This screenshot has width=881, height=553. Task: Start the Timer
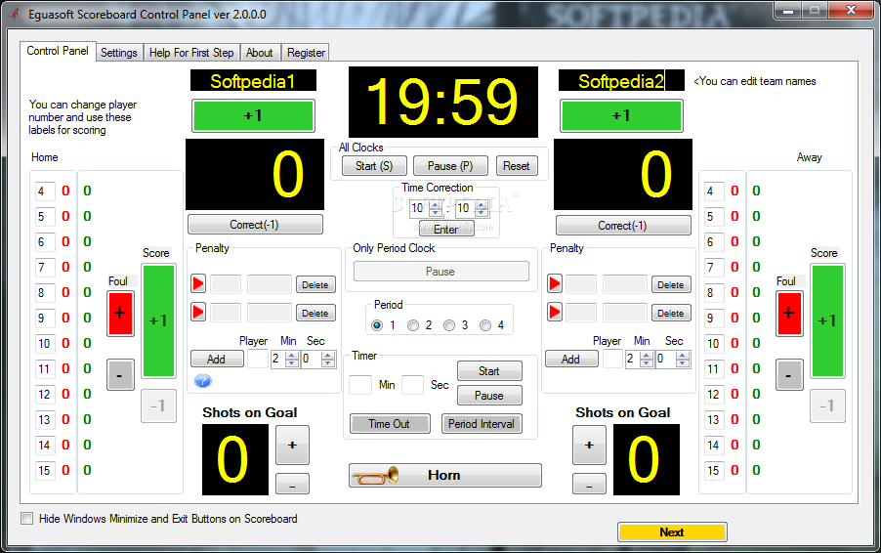489,371
